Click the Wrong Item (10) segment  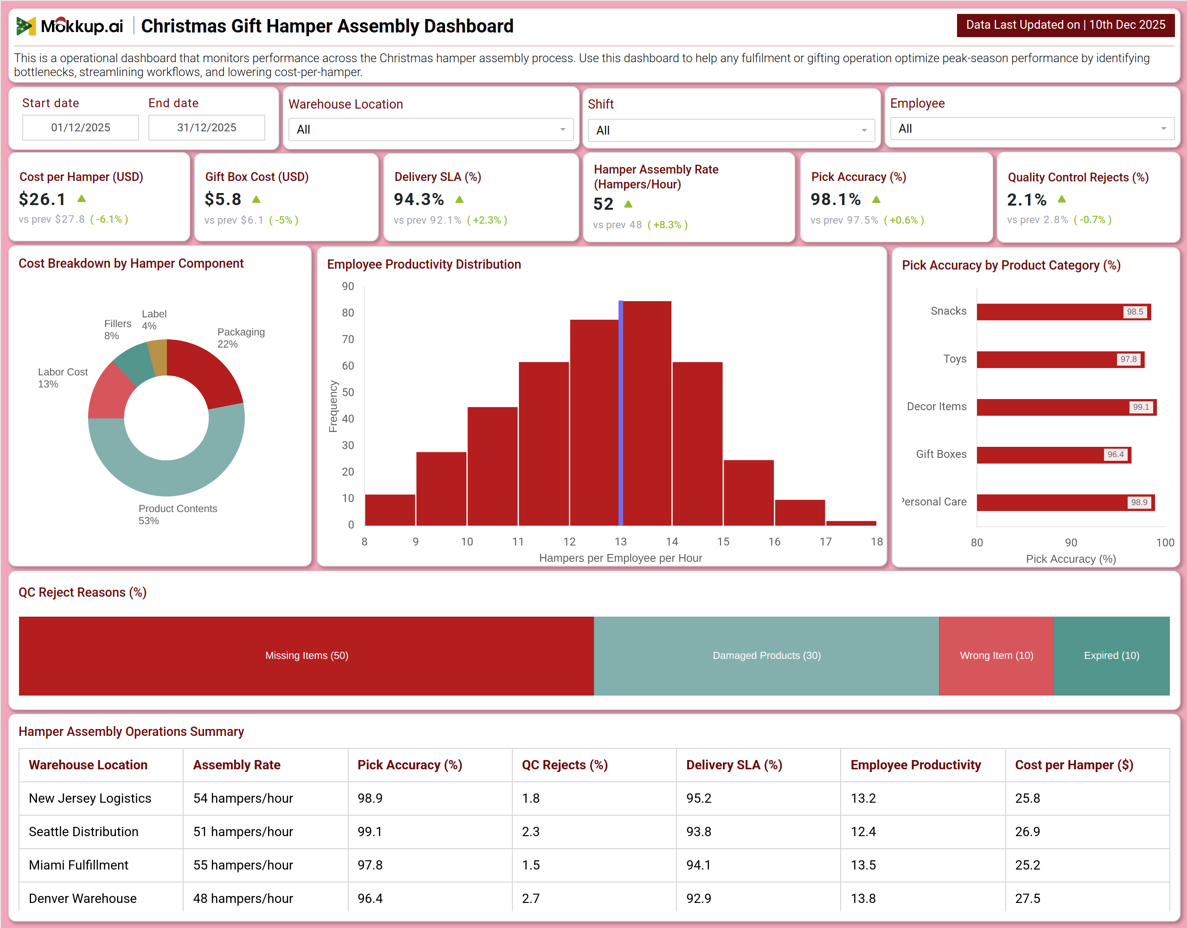click(997, 656)
